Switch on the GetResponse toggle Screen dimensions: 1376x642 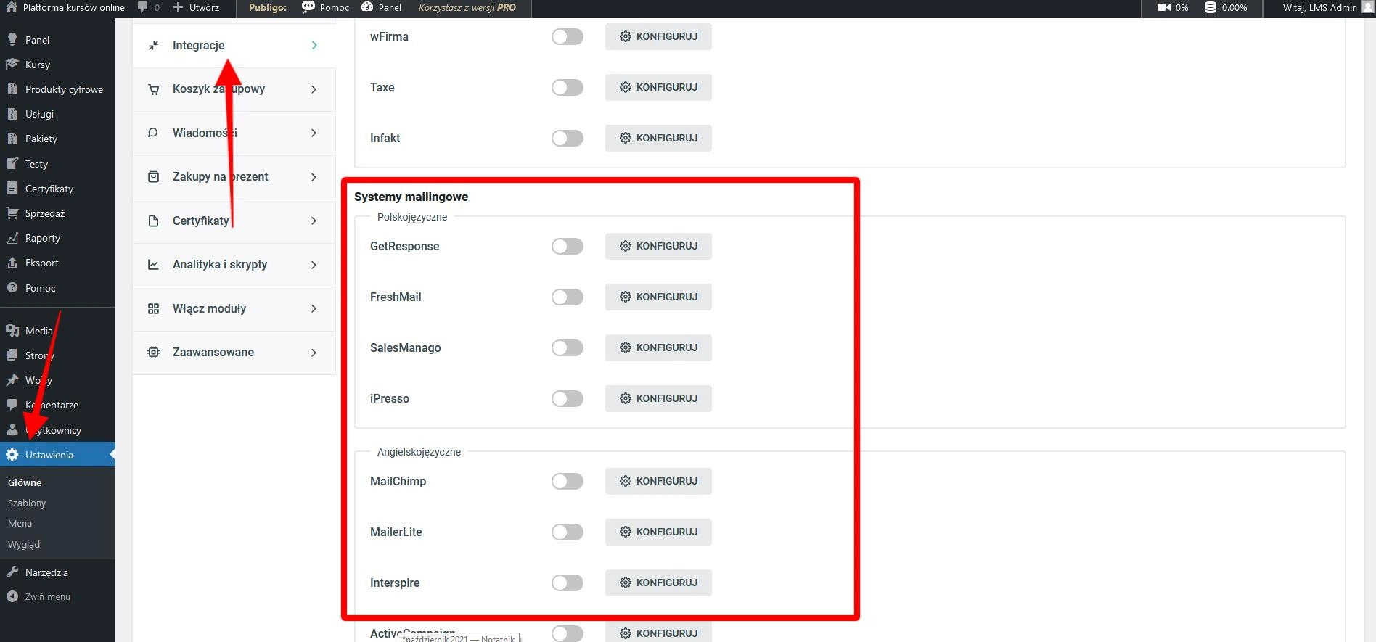[568, 246]
